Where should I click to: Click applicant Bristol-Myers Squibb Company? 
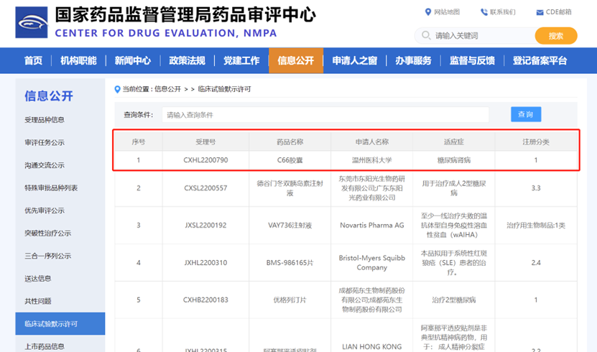372,263
